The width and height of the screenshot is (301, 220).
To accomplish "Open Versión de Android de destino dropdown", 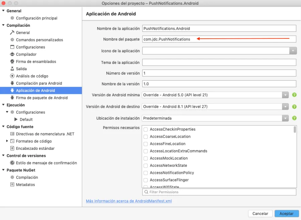I will tap(286, 107).
